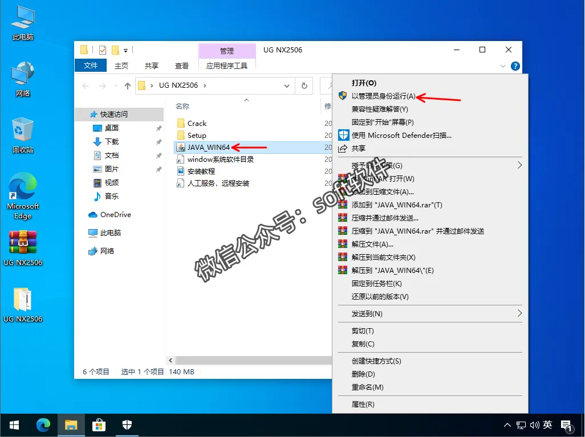The image size is (585, 437).
Task: Click the back navigation arrow
Action: tap(86, 86)
